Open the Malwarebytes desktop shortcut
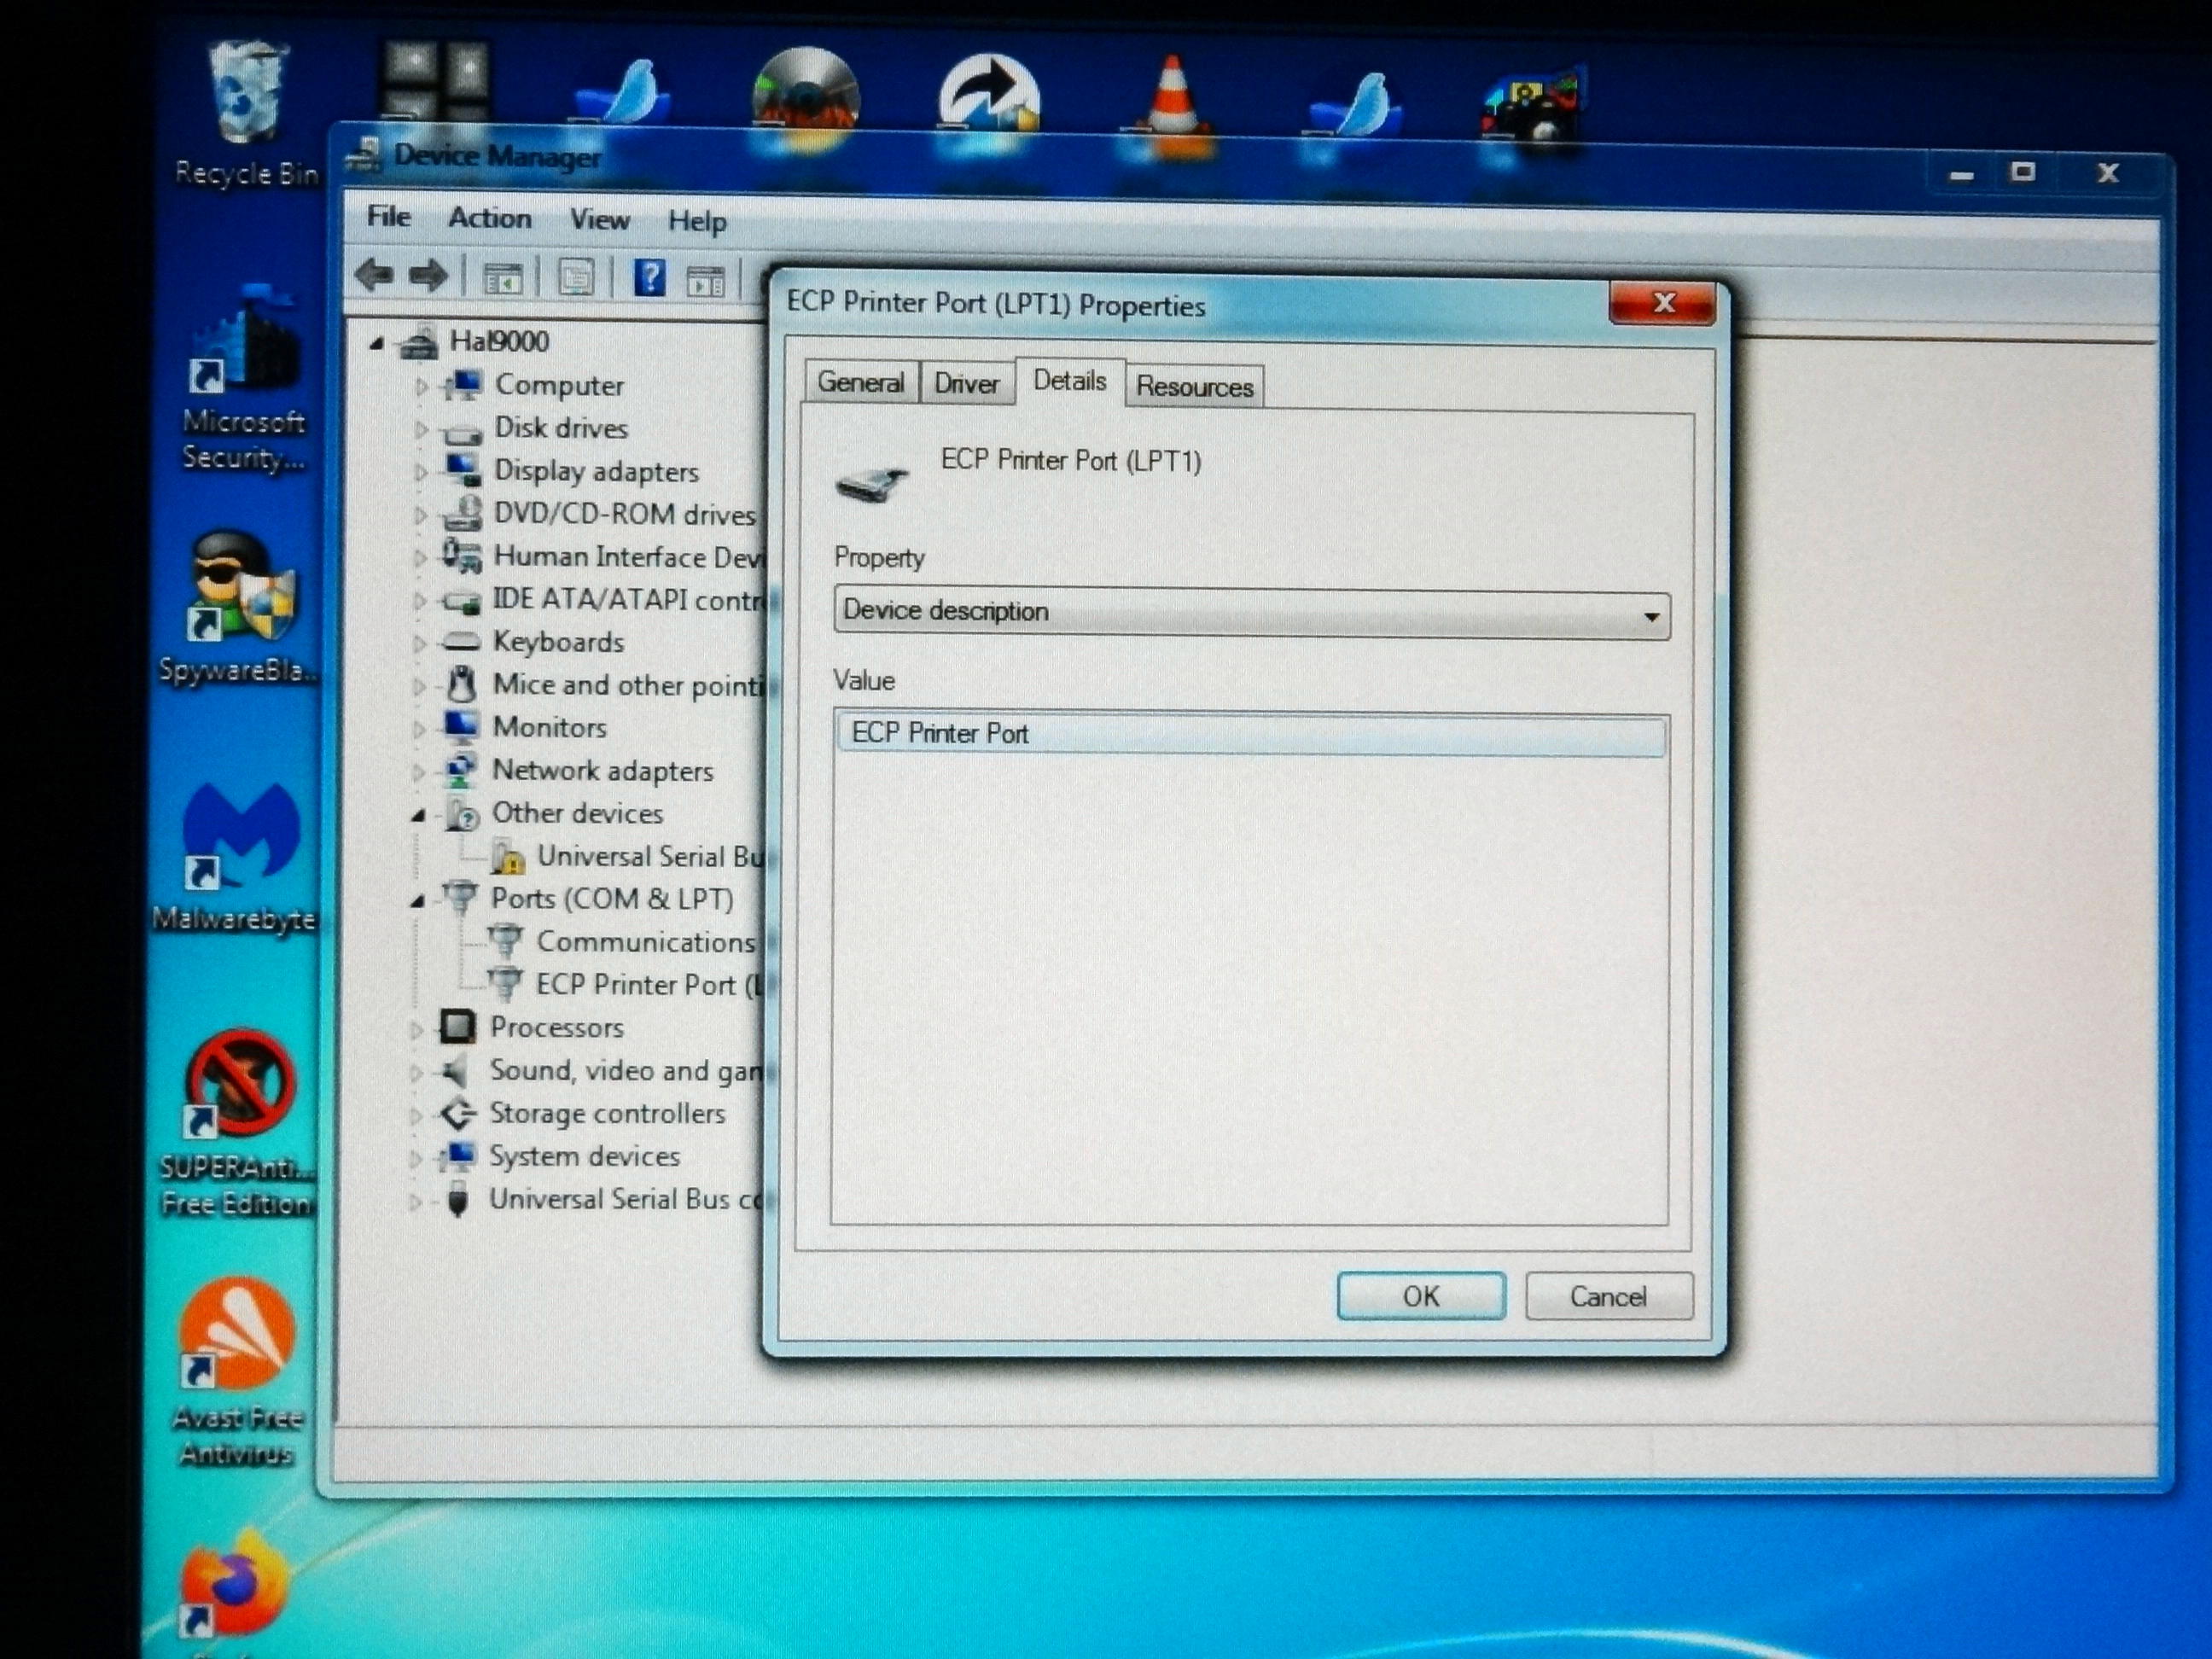The width and height of the screenshot is (2212, 1659). pos(238,858)
